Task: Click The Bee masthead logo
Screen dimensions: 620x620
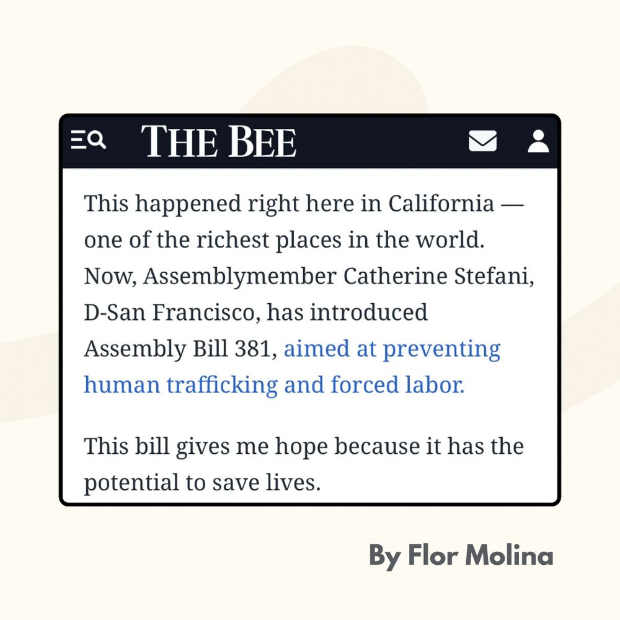Action: coord(219,141)
